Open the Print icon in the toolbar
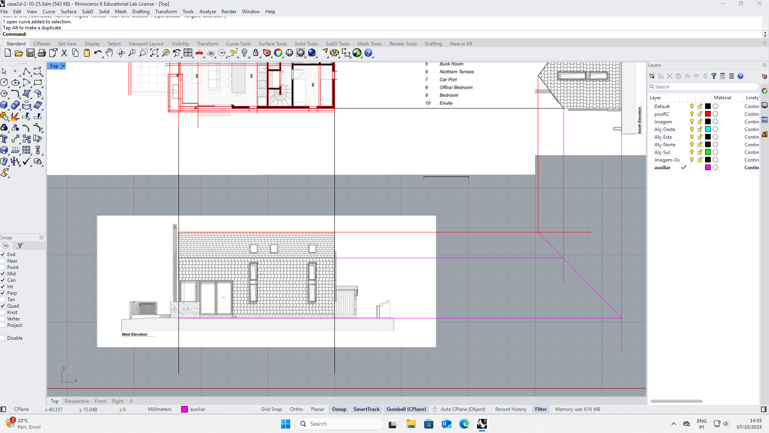769x433 pixels. click(41, 53)
